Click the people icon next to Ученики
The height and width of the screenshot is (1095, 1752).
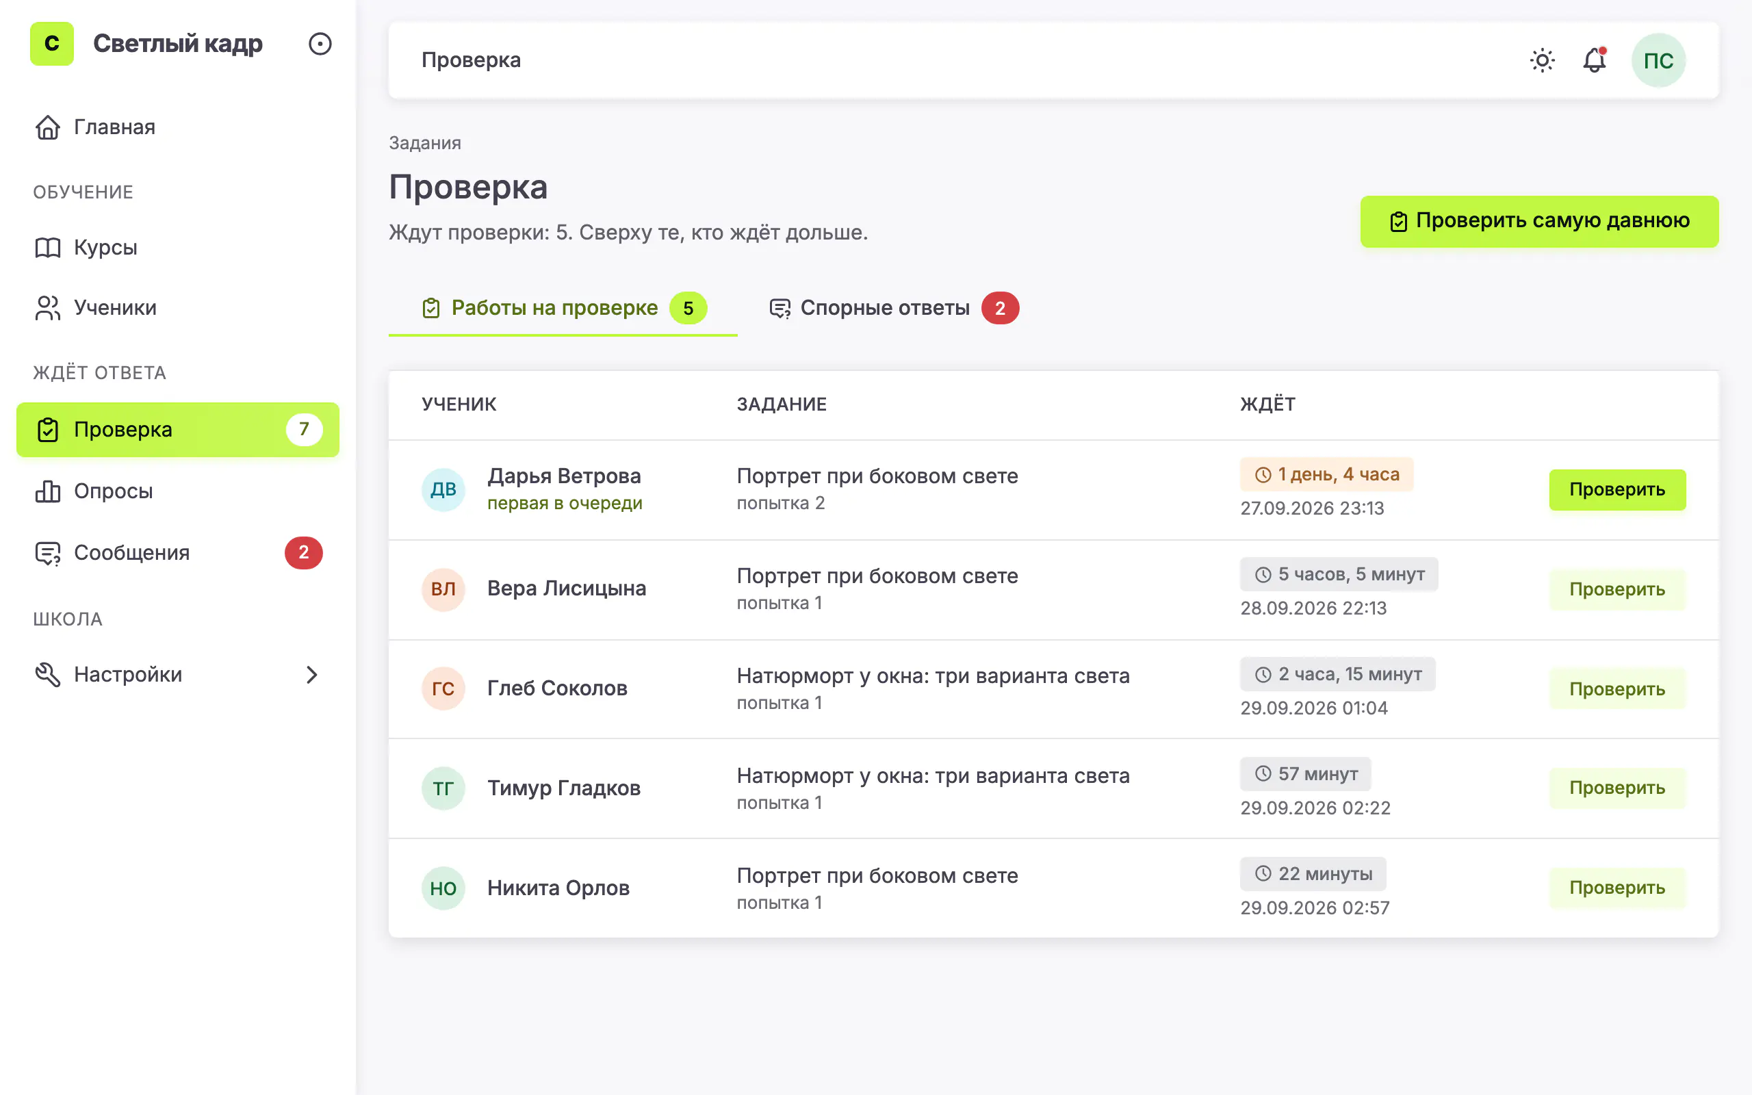click(48, 308)
